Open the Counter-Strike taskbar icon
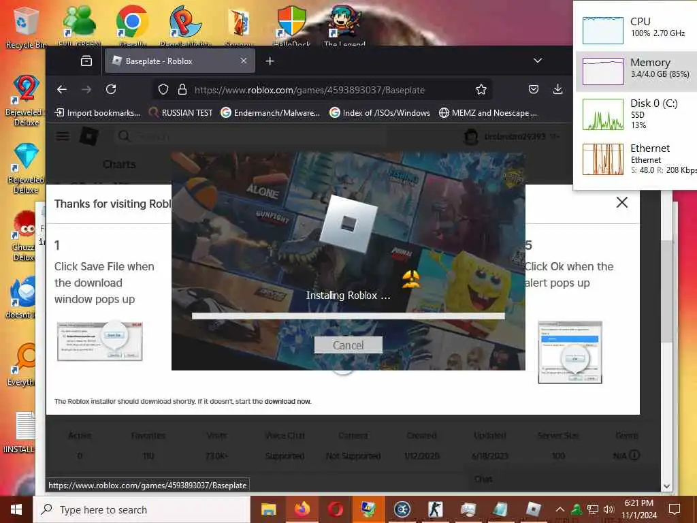This screenshot has width=697, height=523. point(435,509)
